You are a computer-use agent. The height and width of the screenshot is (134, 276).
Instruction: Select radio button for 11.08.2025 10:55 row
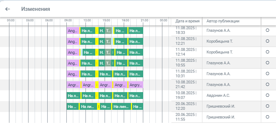(x=267, y=62)
